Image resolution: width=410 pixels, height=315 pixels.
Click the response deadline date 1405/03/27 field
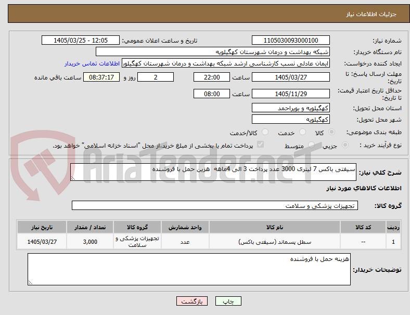(x=291, y=77)
